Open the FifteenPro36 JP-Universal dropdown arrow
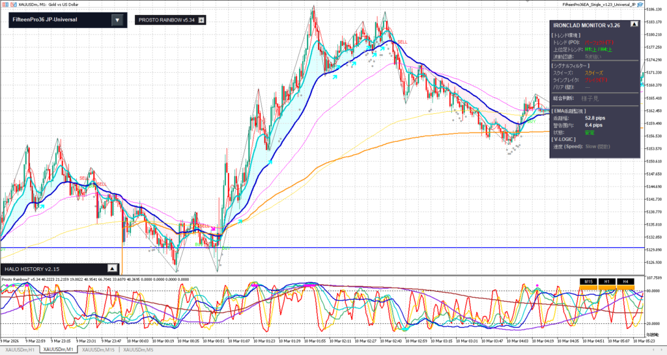 tap(117, 20)
